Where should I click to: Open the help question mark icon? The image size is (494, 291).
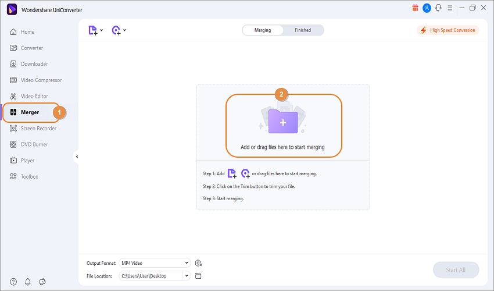pyautogui.click(x=13, y=282)
